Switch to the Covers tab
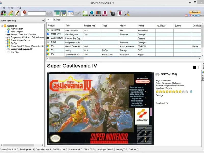 click(57, 20)
